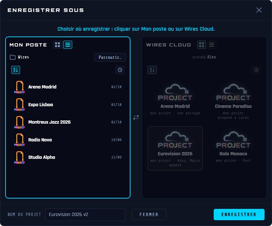
Task: Click the Fermer button
Action: tap(149, 215)
